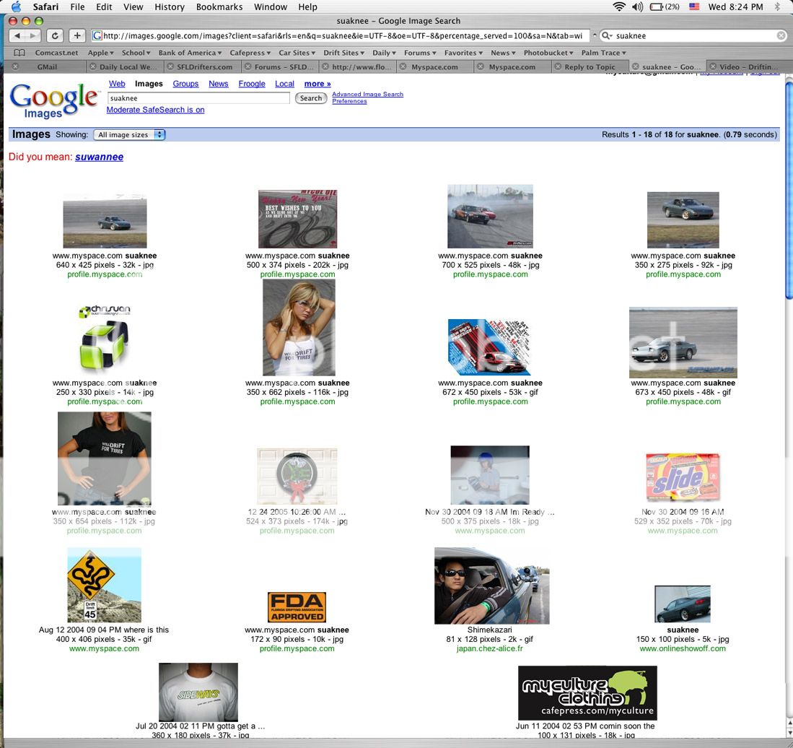The image size is (793, 748).
Task: Click the Google Images search text field
Action: [x=198, y=98]
